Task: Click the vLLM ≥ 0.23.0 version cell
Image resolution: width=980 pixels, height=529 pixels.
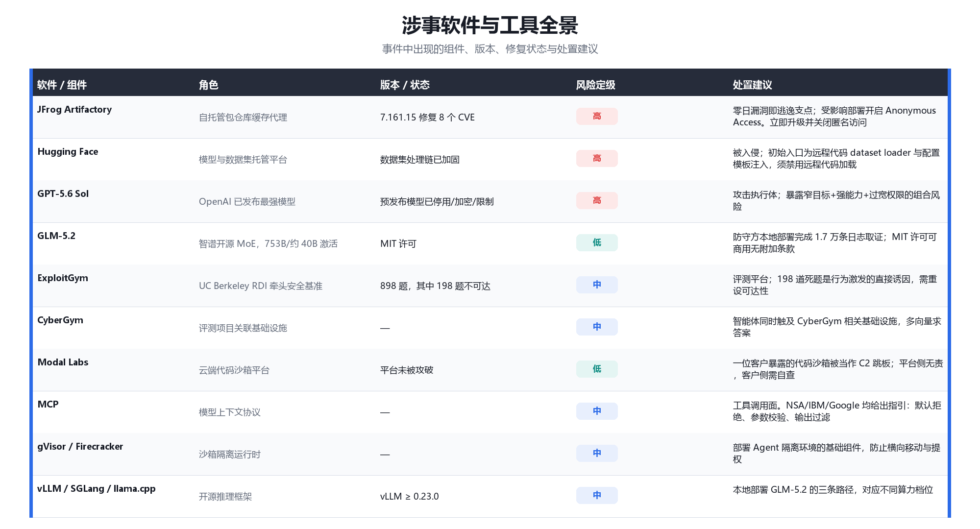Action: pyautogui.click(x=410, y=496)
